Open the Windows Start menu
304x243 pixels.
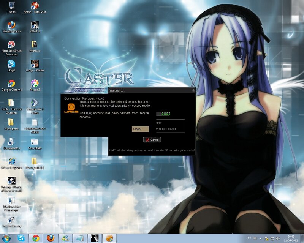(x=6, y=238)
